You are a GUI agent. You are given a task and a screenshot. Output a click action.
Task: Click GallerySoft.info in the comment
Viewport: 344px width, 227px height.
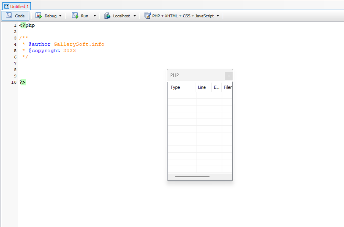coord(79,44)
